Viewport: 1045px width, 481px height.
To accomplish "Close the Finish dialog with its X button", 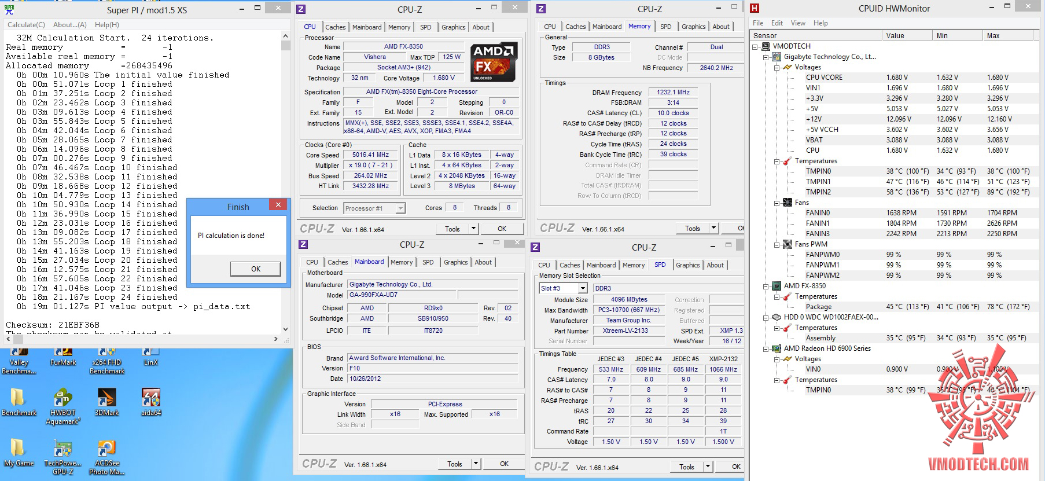I will 278,205.
